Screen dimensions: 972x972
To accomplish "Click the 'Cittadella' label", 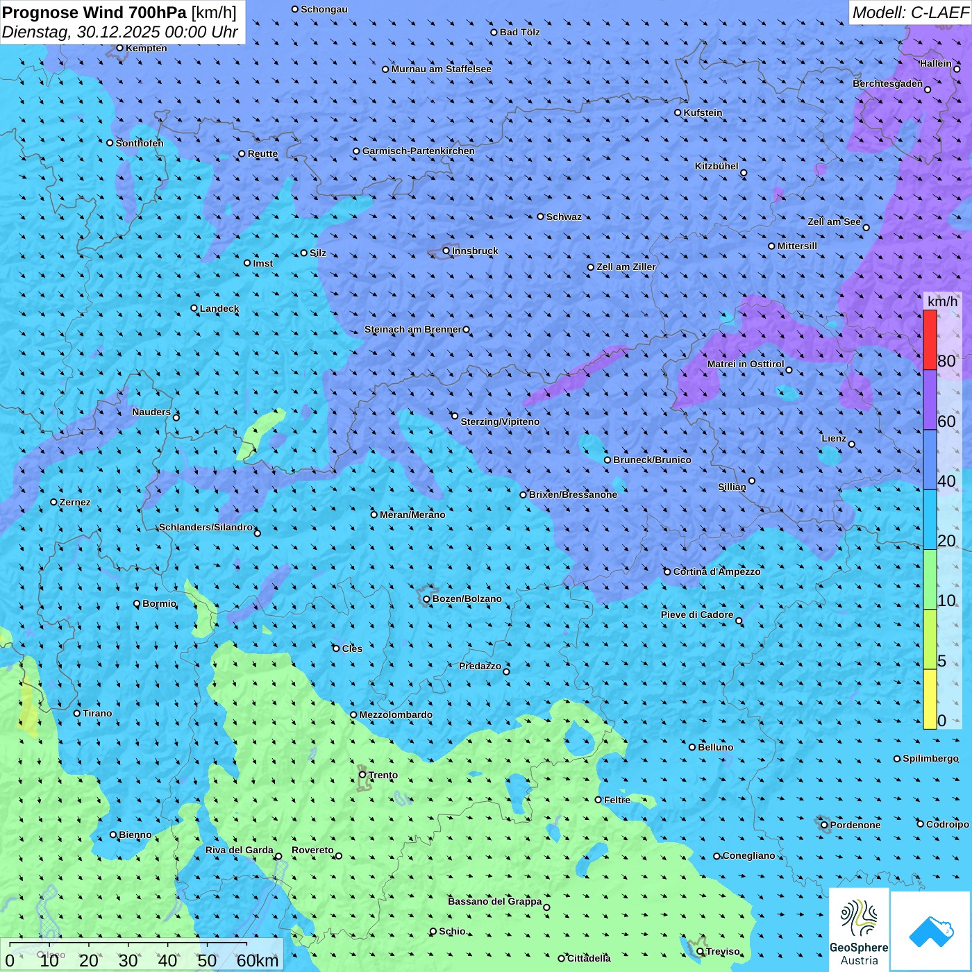I will (x=589, y=958).
